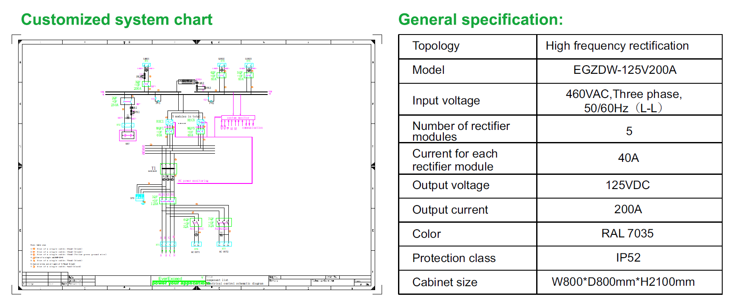730x300 pixels.
Task: Click the LOAD3 output terminal symbol
Action: point(249,65)
